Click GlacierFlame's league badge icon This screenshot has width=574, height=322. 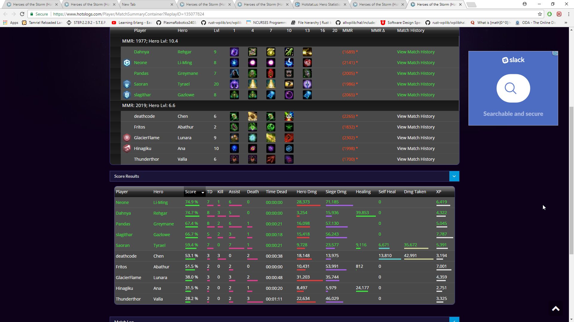127,138
